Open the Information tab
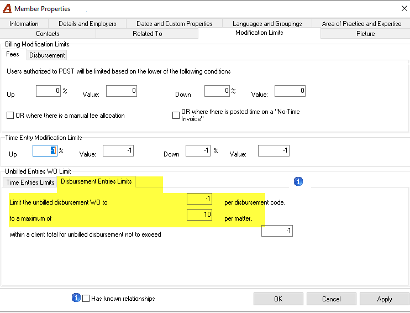 click(x=24, y=24)
